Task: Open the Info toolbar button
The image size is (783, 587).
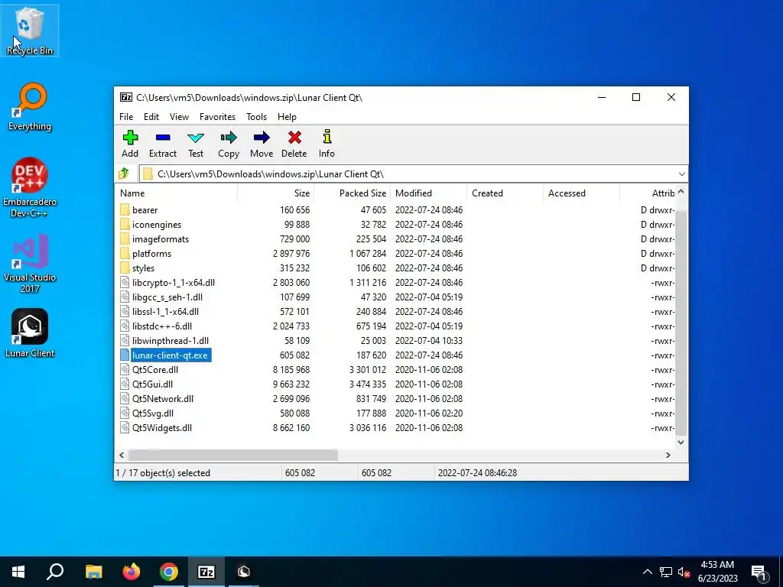Action: (x=327, y=144)
